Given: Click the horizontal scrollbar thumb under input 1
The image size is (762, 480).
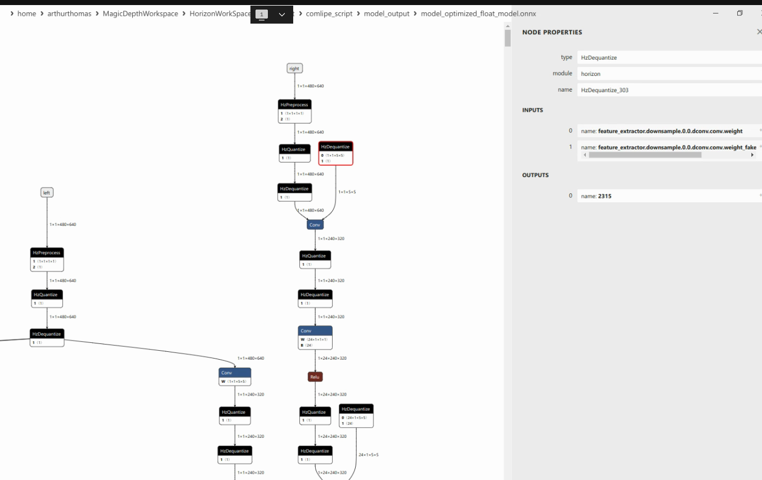Looking at the screenshot, I should point(644,155).
